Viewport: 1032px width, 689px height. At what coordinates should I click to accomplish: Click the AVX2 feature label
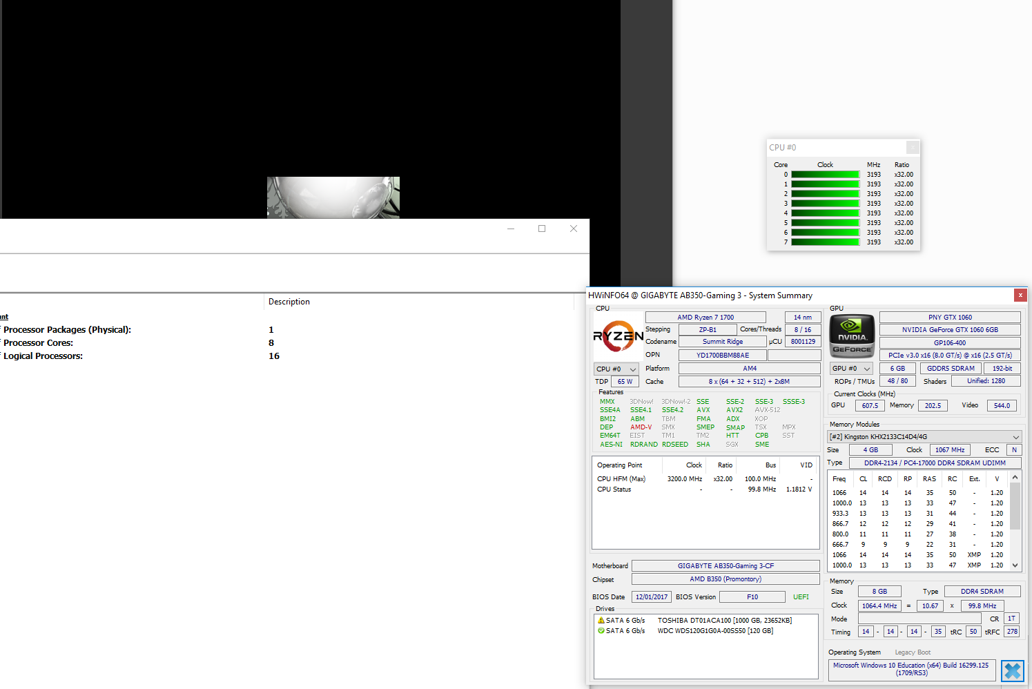coord(734,410)
